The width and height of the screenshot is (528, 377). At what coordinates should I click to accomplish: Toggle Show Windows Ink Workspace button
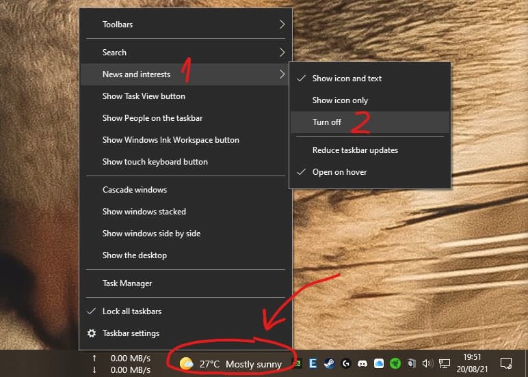point(185,140)
